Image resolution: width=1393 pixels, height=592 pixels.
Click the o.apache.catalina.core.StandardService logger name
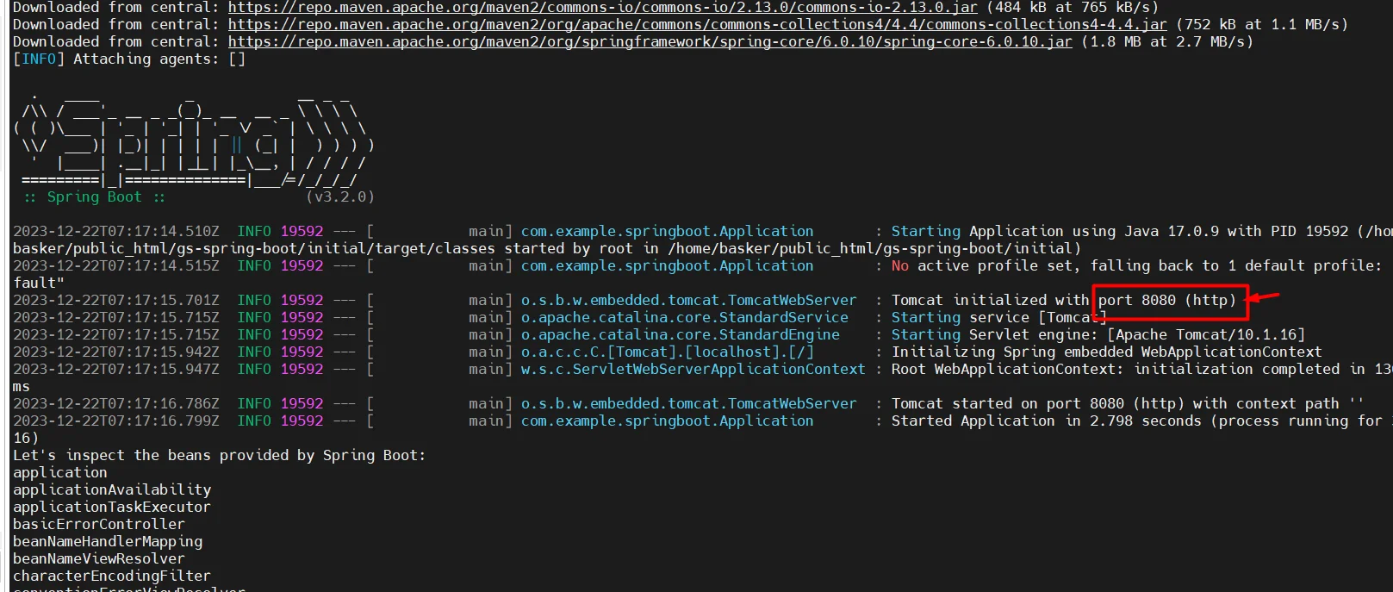[x=685, y=317]
